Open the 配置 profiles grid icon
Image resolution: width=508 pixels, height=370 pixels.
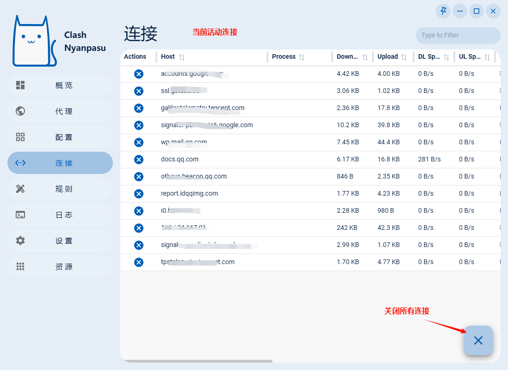coord(20,137)
